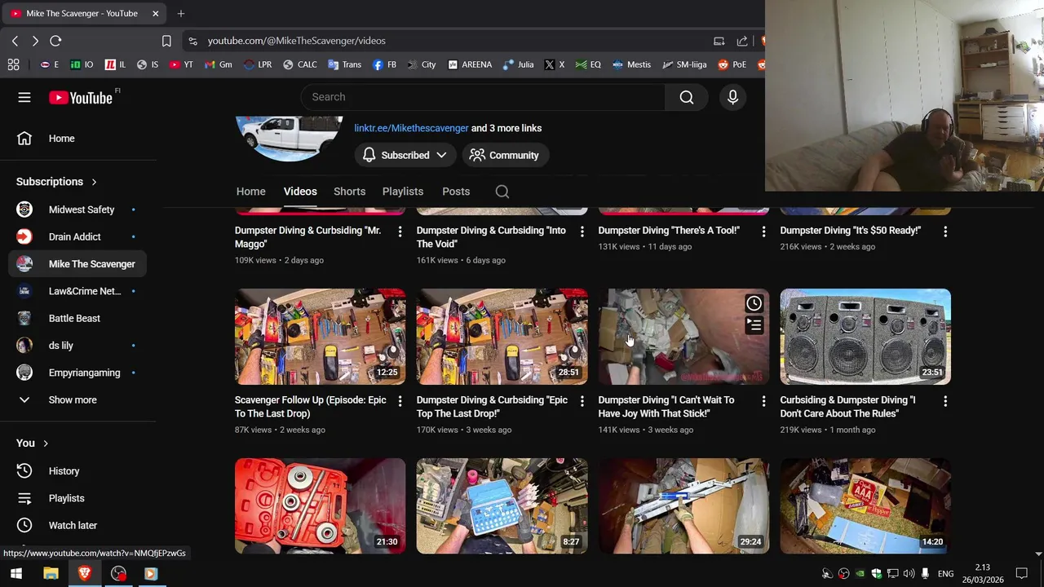This screenshot has height=587, width=1044.
Task: Click the volume icon in system tray
Action: [909, 574]
